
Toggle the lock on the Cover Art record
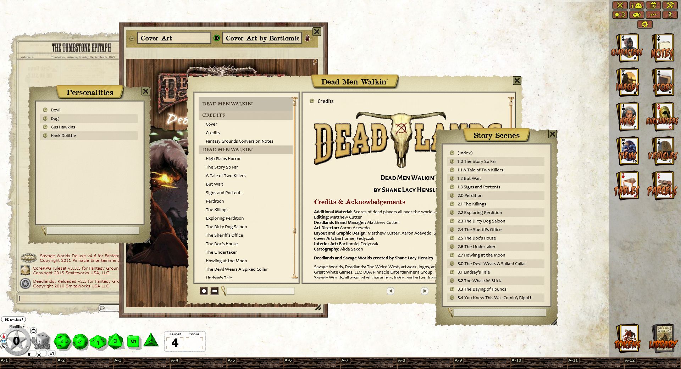307,38
